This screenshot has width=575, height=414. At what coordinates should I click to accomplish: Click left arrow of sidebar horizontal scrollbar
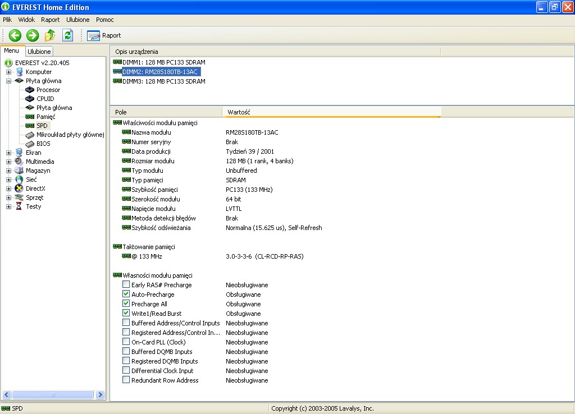[x=7, y=394]
